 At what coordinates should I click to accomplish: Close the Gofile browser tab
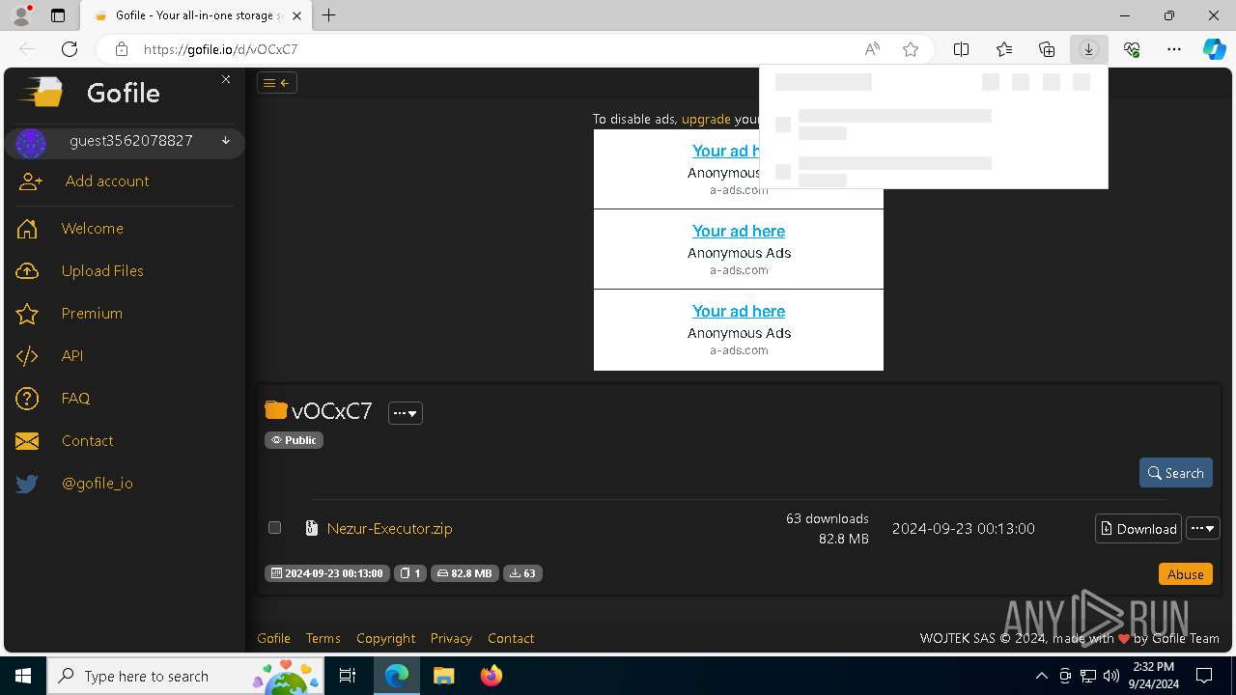(x=296, y=15)
